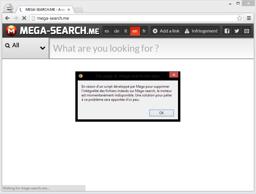256x194 pixels.
Task: Open the Chrome menu button
Action: pos(249,18)
